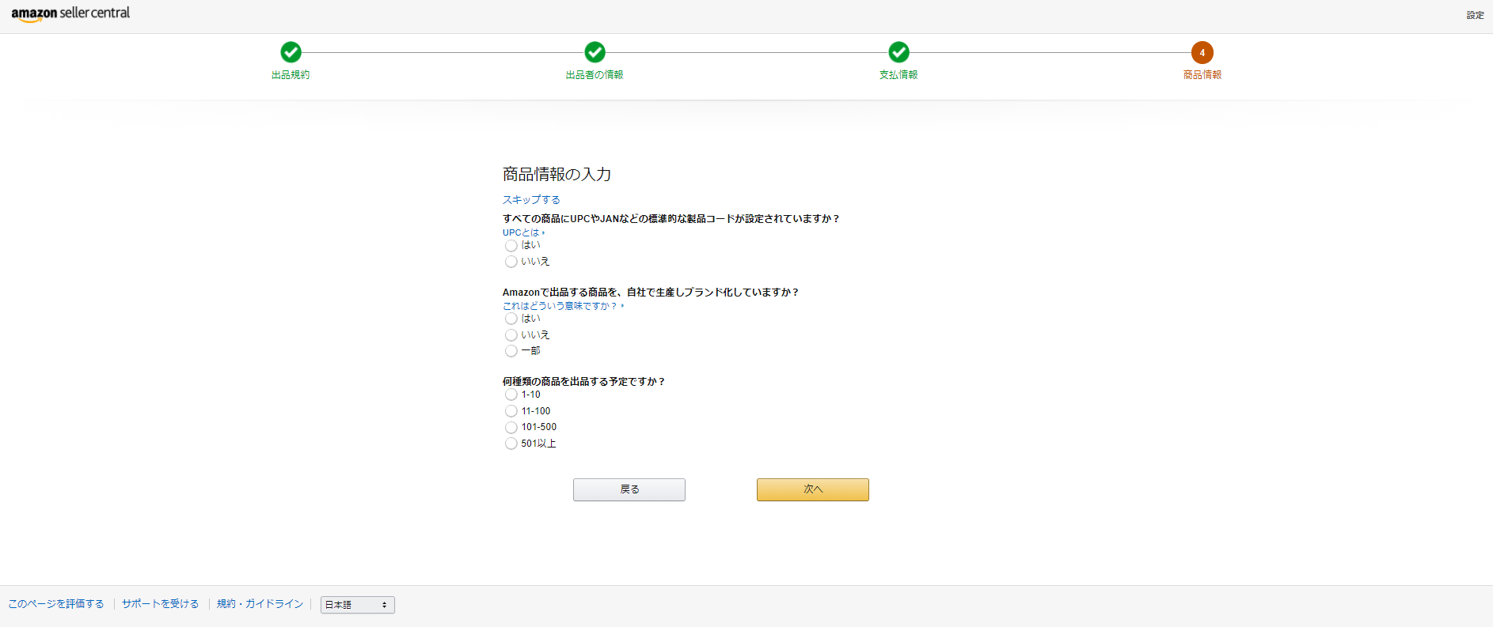The image size is (1493, 627).
Task: Click the orange step 4 circle icon
Action: coord(1202,52)
